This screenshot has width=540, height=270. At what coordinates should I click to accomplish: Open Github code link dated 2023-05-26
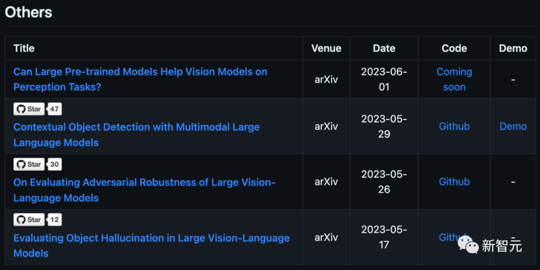[x=454, y=182]
